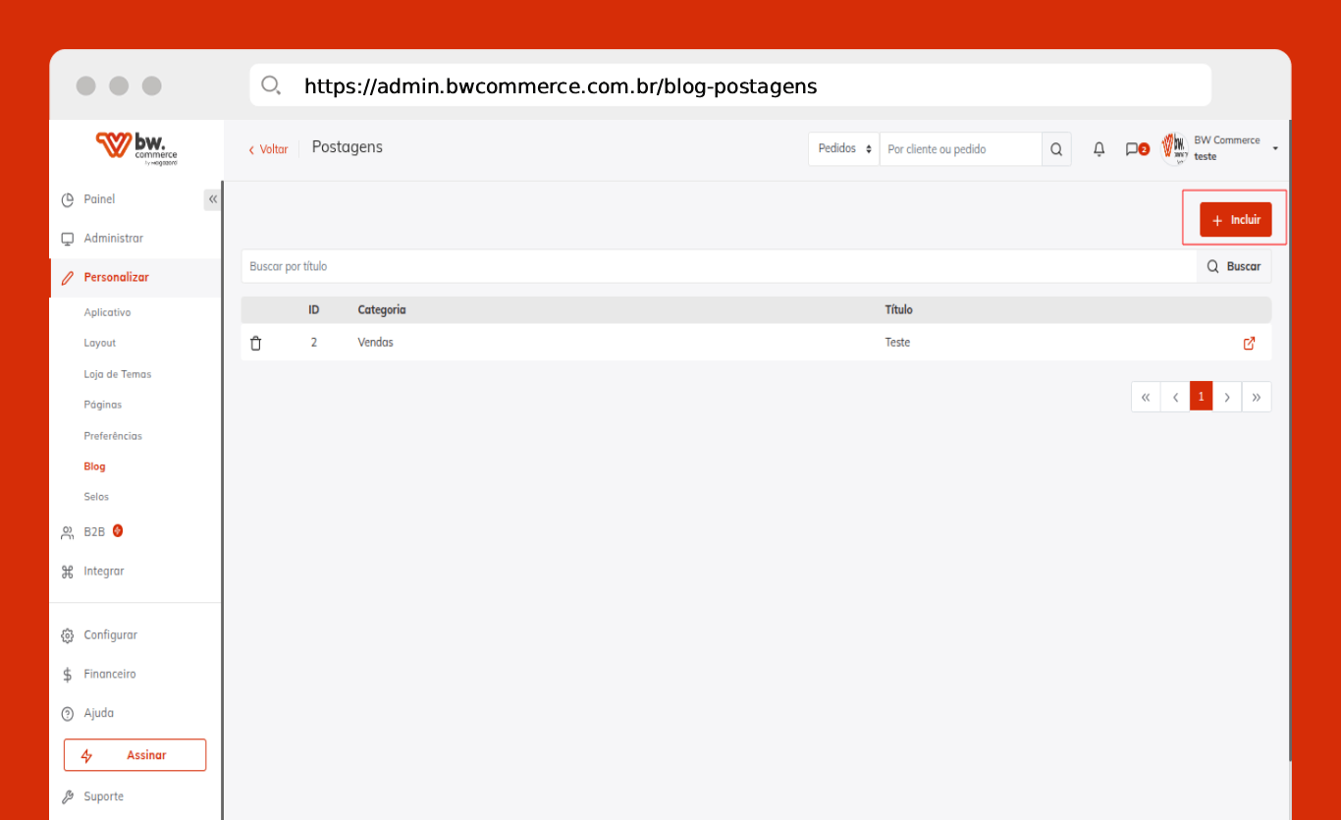Image resolution: width=1341 pixels, height=820 pixels.
Task: Select the Blog submenu item
Action: tap(94, 466)
